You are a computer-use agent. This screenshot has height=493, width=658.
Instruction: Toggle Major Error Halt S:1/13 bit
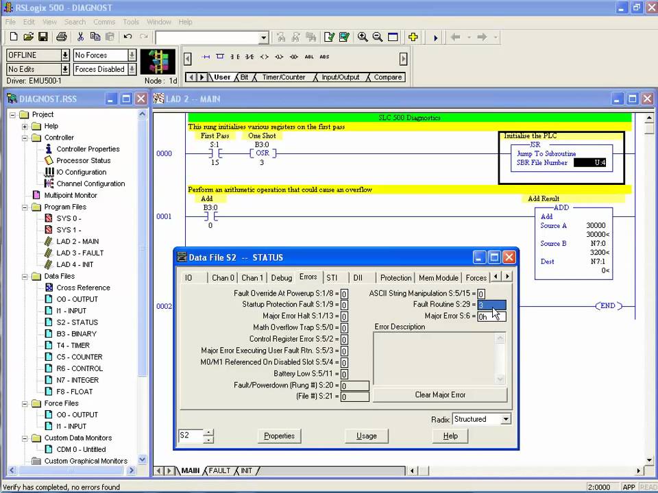(x=343, y=316)
